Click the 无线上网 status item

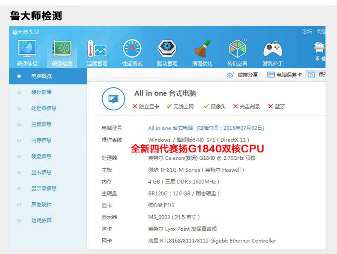[180, 106]
